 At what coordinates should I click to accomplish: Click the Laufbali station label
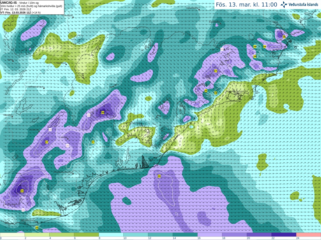pyautogui.click(x=63, y=137)
